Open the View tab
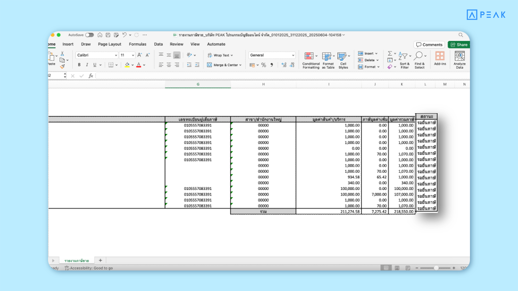The image size is (518, 291). [x=195, y=44]
